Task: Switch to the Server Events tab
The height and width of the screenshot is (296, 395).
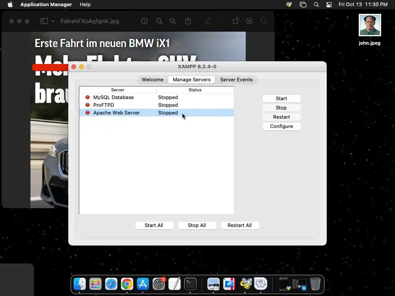Action: coord(236,79)
